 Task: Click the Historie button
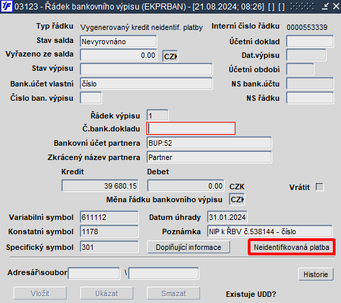316,274
